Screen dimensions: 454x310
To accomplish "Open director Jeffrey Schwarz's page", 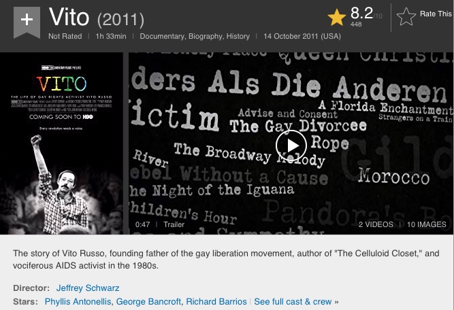I will [x=87, y=288].
